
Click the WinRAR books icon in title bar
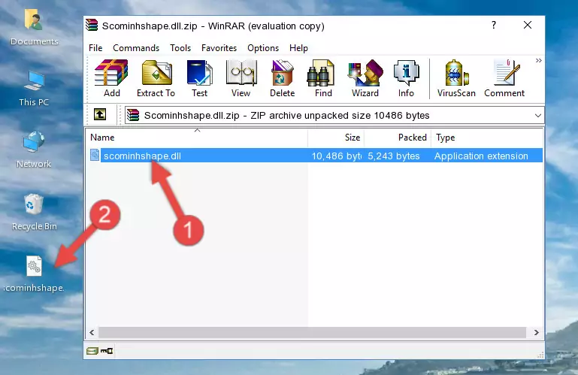tap(92, 25)
